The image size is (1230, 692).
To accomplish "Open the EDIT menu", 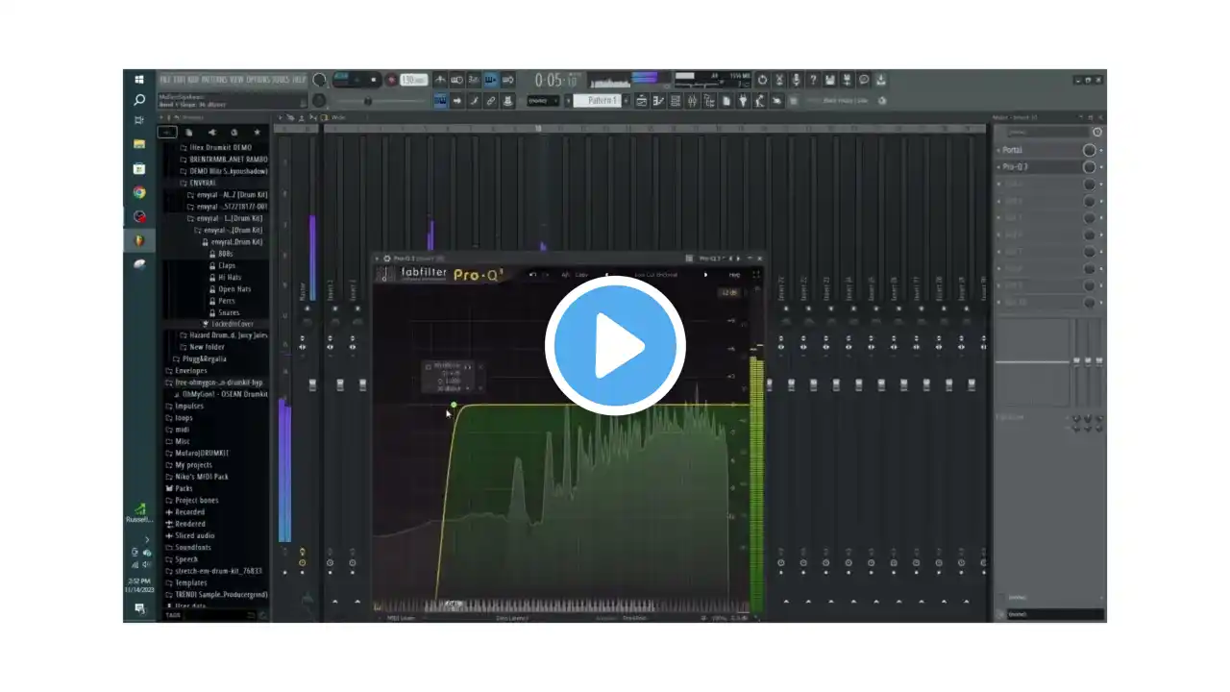I will coord(179,80).
